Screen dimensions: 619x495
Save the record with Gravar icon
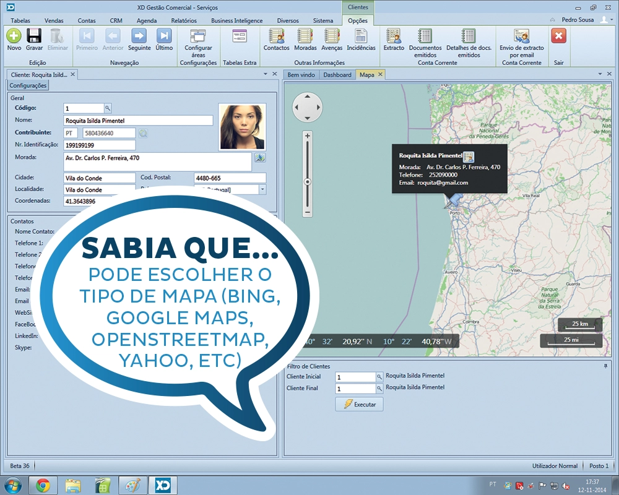click(34, 36)
